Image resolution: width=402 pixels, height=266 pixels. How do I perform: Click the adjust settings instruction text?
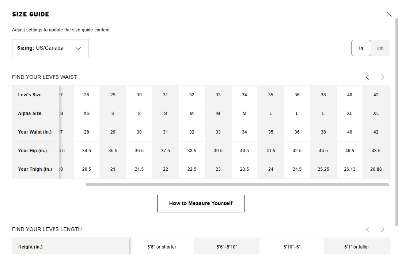pyautogui.click(x=61, y=30)
